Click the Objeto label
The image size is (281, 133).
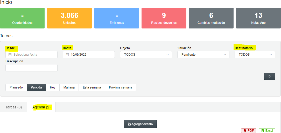click(125, 48)
